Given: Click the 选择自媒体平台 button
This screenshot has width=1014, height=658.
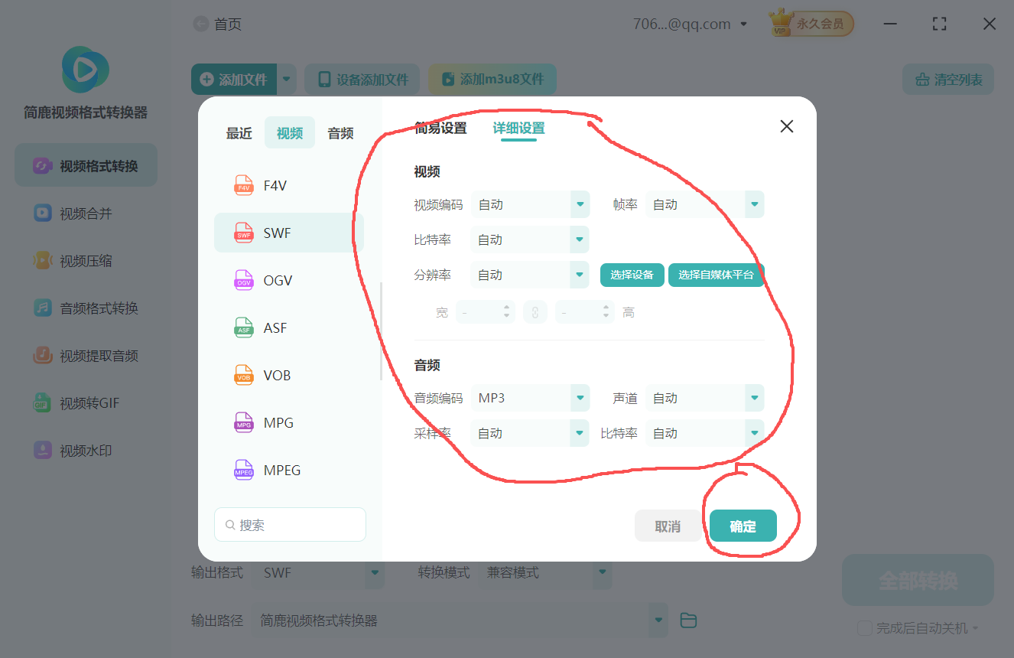Looking at the screenshot, I should click(717, 275).
